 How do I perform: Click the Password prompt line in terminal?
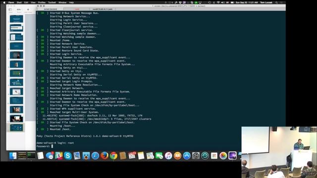pyautogui.click(x=45, y=146)
